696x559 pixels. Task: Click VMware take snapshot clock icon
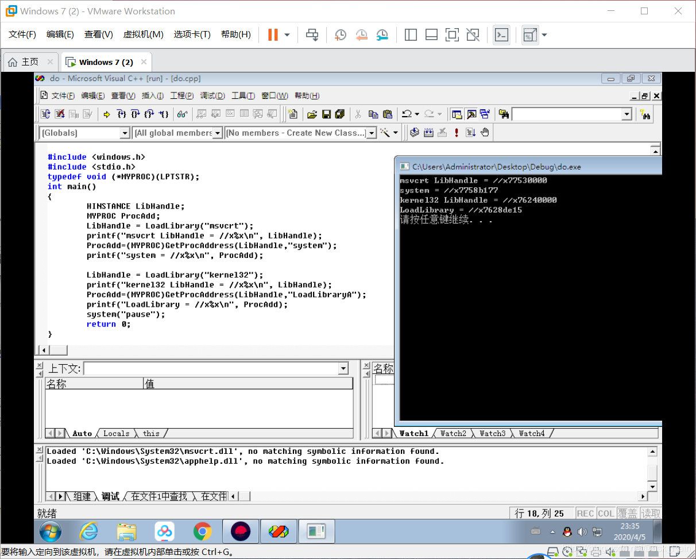(x=341, y=35)
